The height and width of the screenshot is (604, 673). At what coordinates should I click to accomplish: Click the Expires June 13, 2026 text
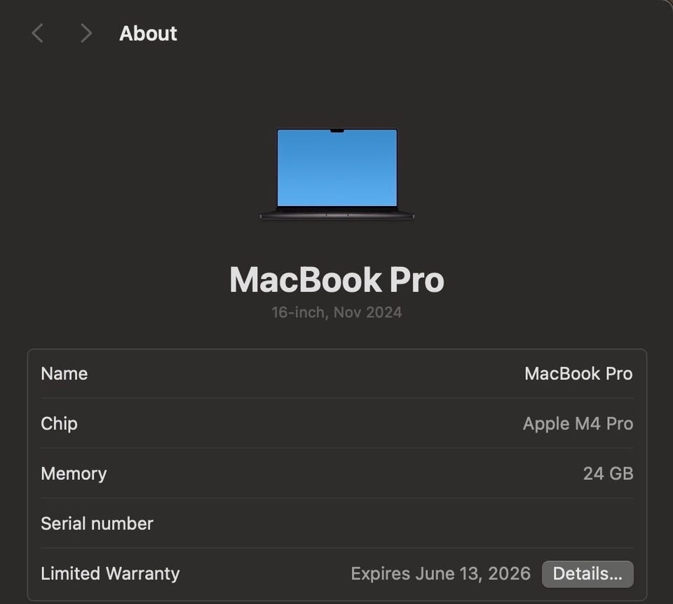pos(440,573)
